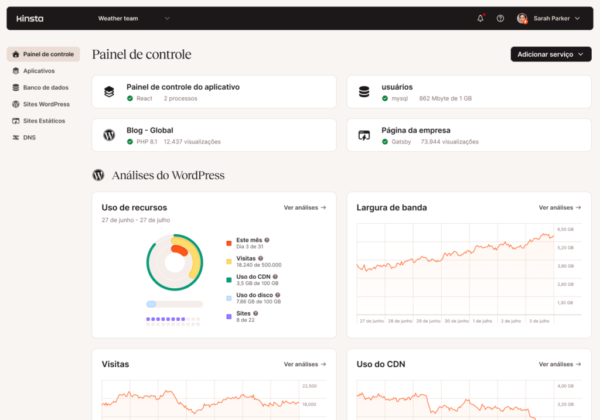600x420 pixels.
Task: Open Banco de dados in sidebar
Action: [x=45, y=87]
